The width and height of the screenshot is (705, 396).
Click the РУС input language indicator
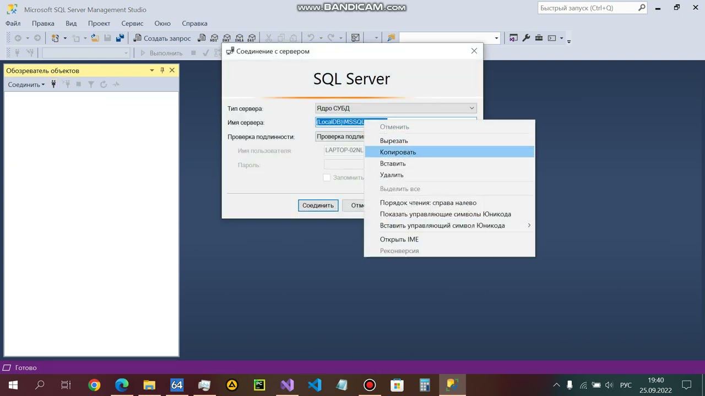pos(626,385)
